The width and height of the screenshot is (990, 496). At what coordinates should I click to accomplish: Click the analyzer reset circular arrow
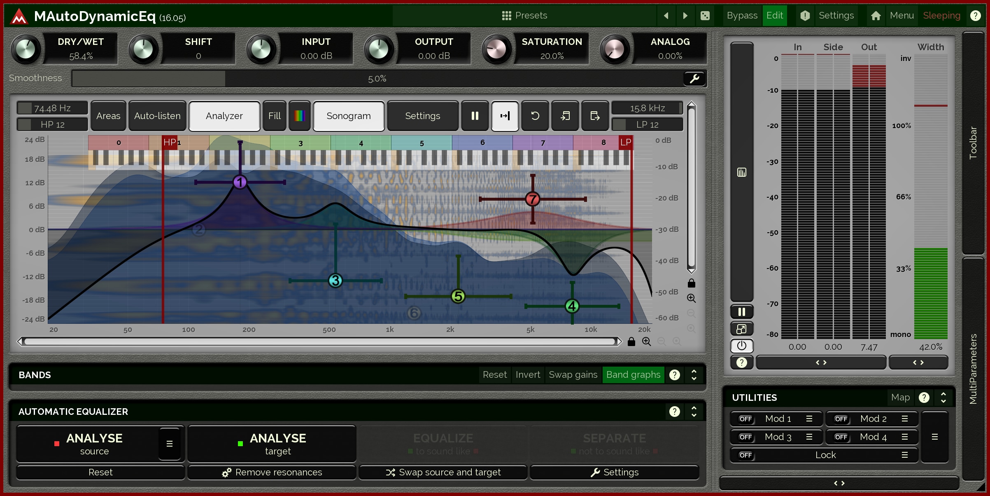pyautogui.click(x=535, y=116)
